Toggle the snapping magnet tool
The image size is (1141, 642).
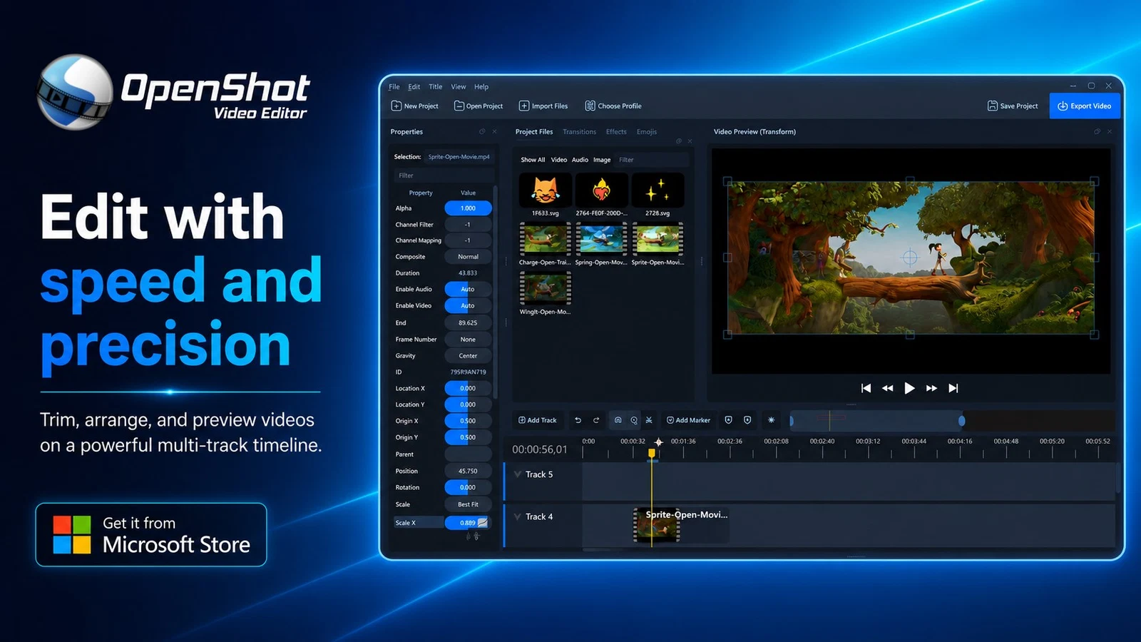(x=618, y=420)
